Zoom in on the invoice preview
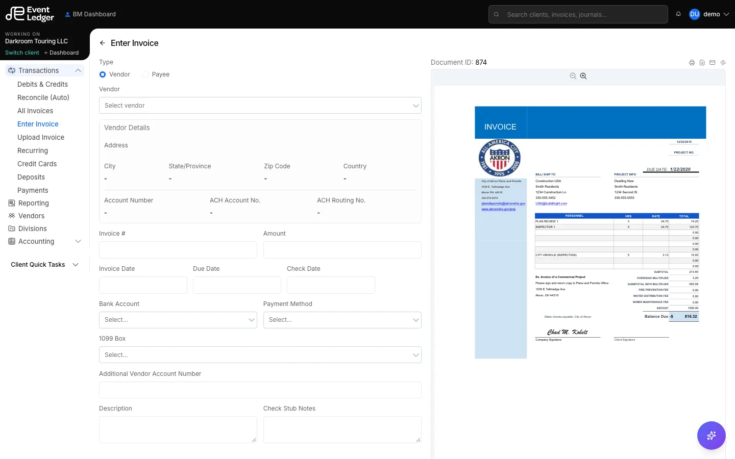Image resolution: width=735 pixels, height=459 pixels. tap(583, 76)
